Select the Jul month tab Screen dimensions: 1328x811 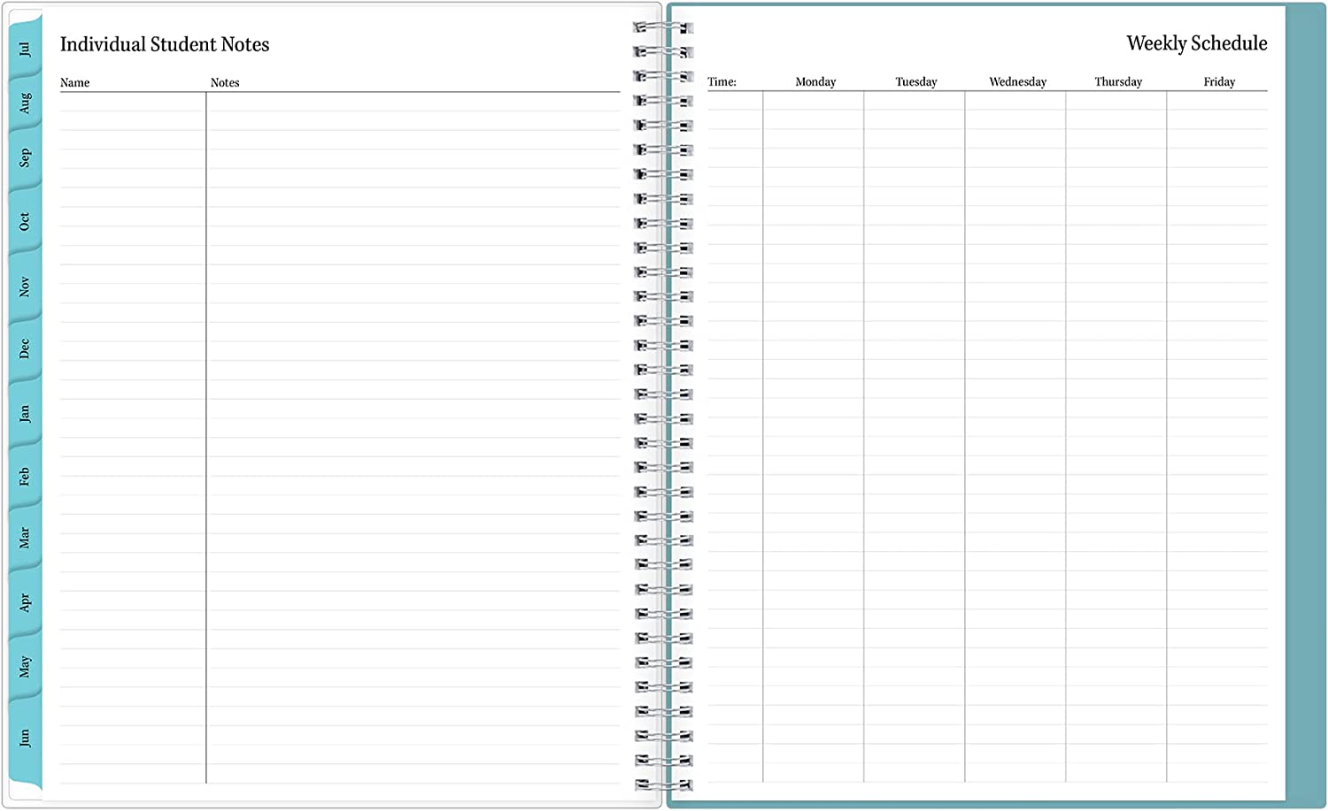[25, 46]
